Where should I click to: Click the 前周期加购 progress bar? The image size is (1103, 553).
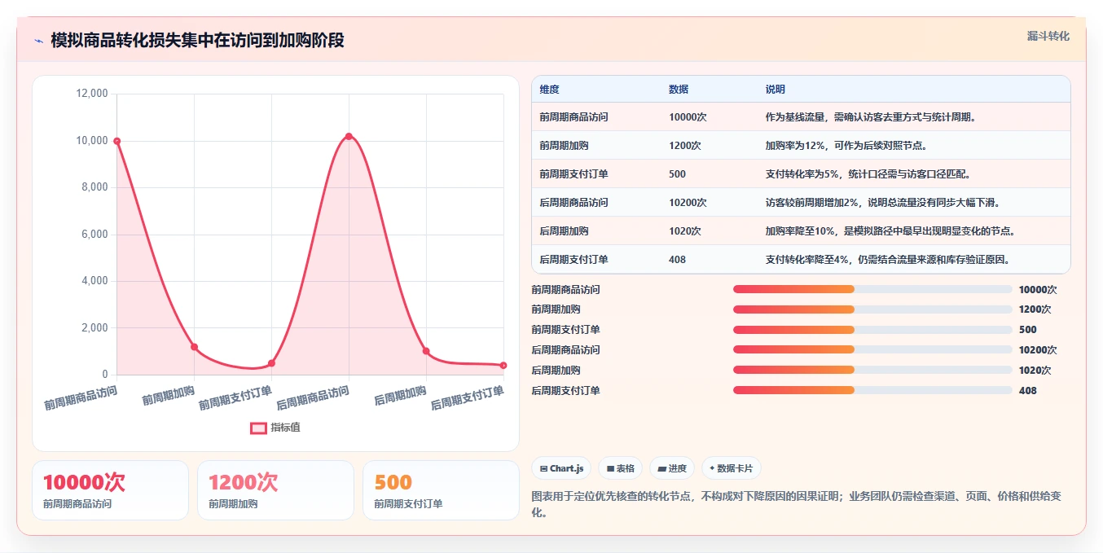[872, 309]
